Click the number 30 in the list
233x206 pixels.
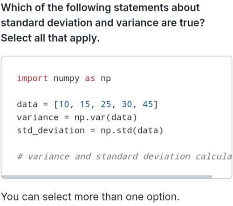click(127, 104)
